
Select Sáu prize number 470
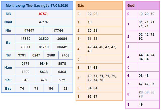pos(44,80)
